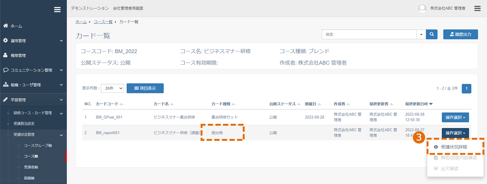
Task: Click the 項目表示 button
Action: (x=145, y=88)
